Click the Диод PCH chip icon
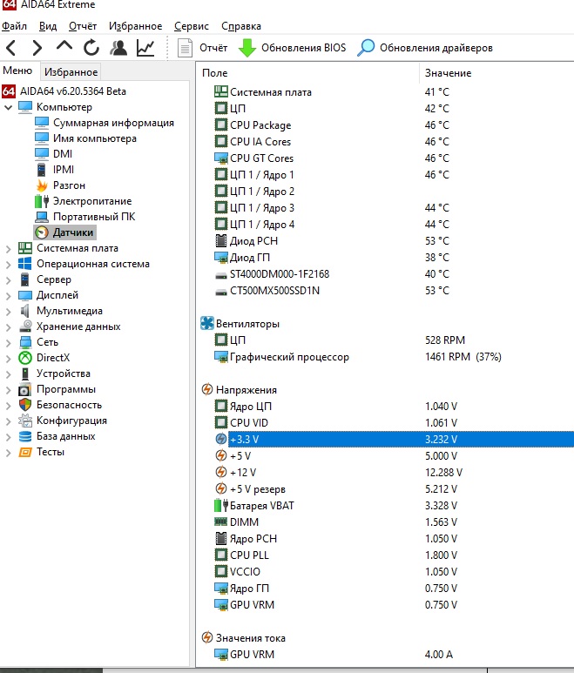Screen dimensions: 574x673 coord(220,241)
